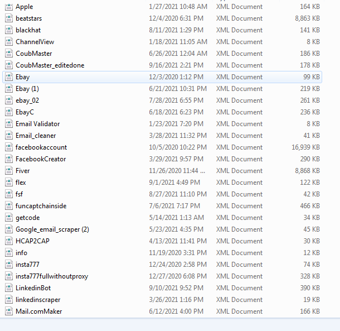The image size is (340, 331).
Task: Click the Fiver file icon
Action: 9,171
